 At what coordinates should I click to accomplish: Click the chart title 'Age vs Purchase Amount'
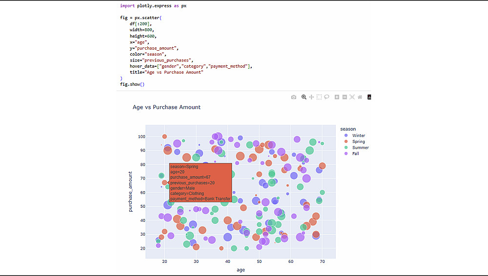click(166, 107)
